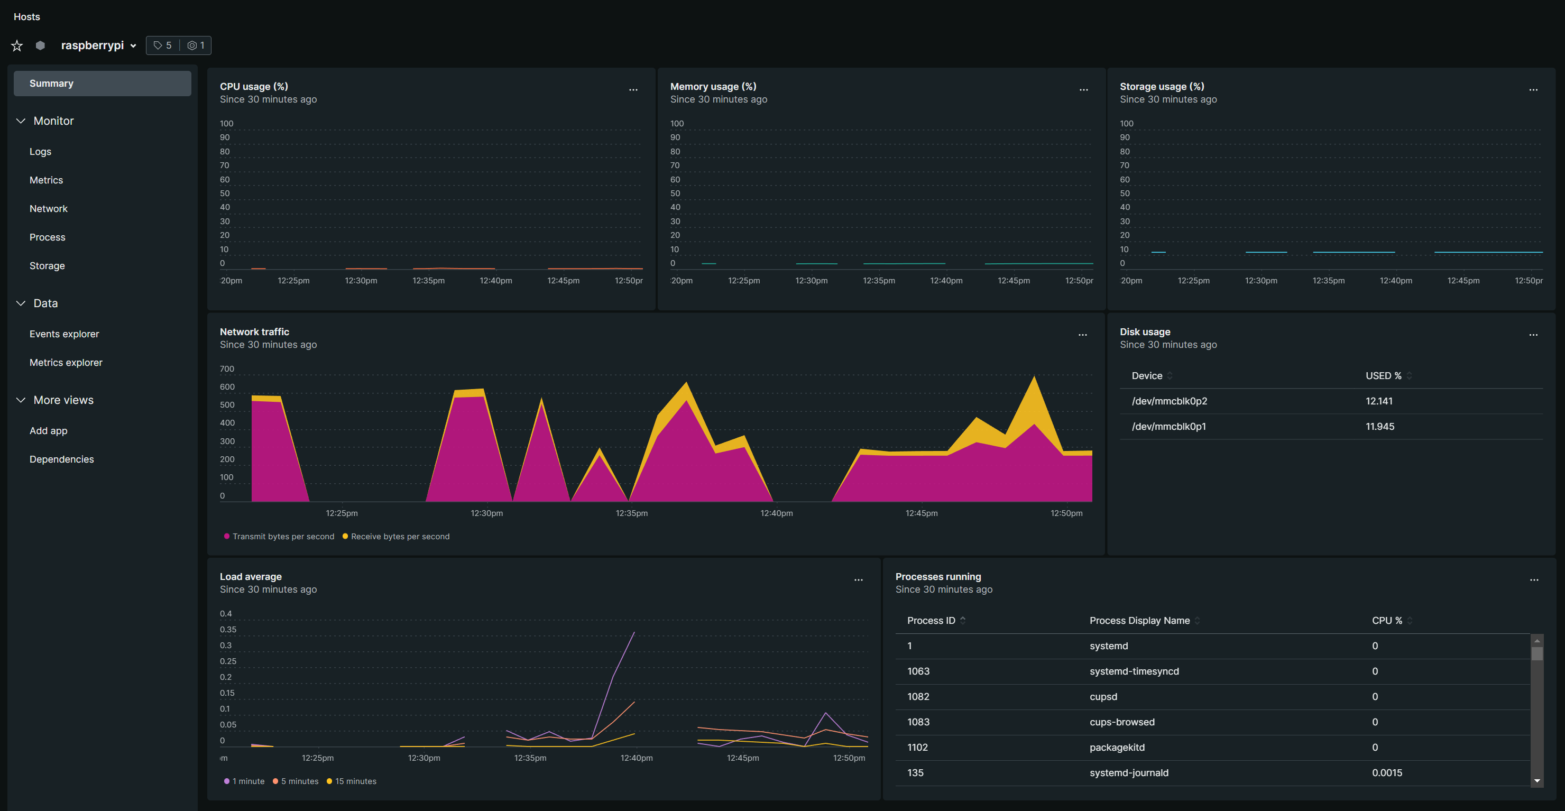Open the Network view
Screen dimensions: 1565x811
[49, 209]
